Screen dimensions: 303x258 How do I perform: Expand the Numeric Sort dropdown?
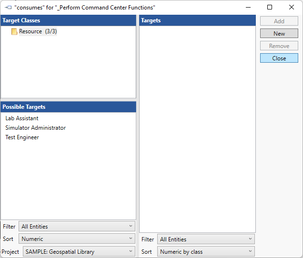click(77, 239)
